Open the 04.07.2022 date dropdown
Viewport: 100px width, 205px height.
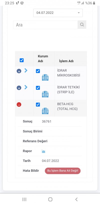[58, 13]
